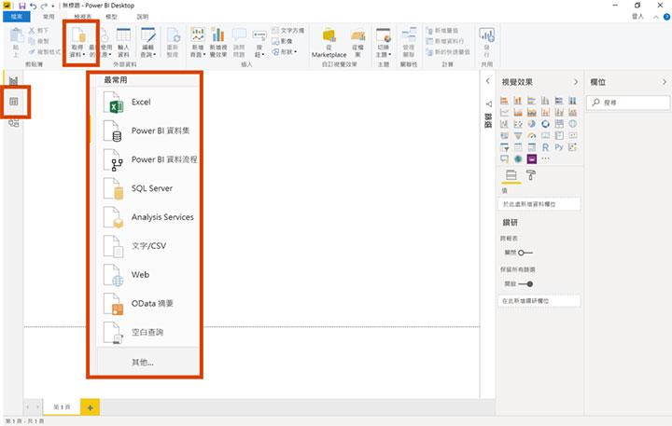Collapse the ribbon with caret icon
672x426 pixels.
point(656,17)
